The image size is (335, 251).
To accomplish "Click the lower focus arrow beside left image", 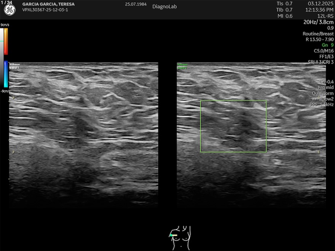I will [14, 152].
